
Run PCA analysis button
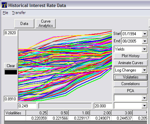click(x=131, y=91)
